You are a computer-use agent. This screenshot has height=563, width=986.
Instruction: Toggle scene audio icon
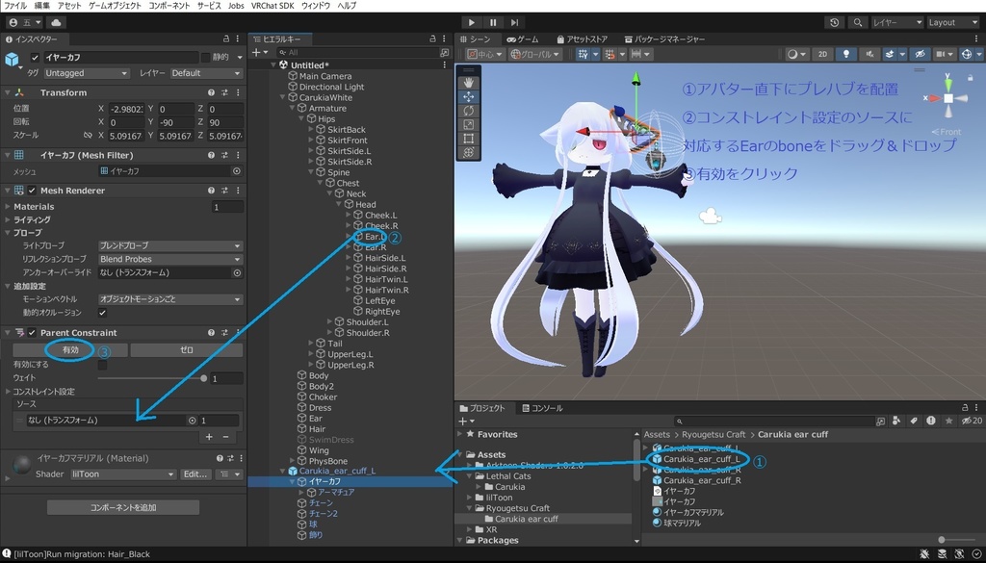pyautogui.click(x=869, y=54)
